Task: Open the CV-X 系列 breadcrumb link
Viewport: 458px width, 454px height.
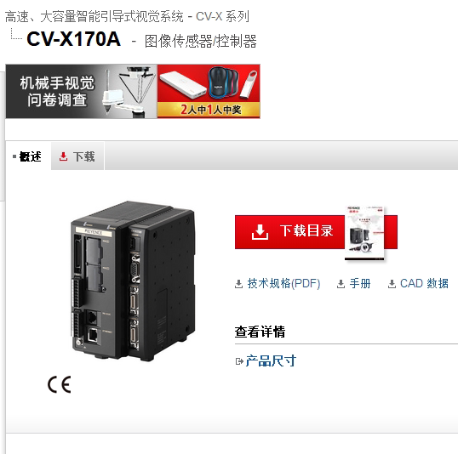Action: tap(222, 16)
